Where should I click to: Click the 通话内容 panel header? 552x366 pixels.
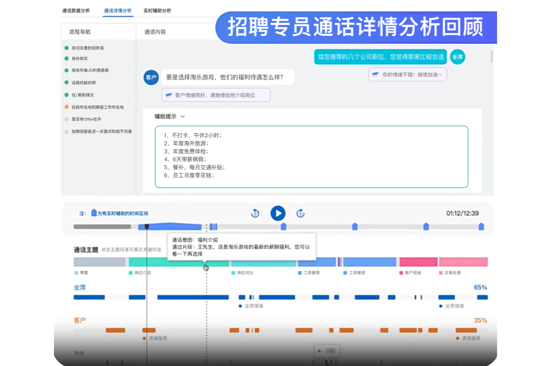coord(155,32)
